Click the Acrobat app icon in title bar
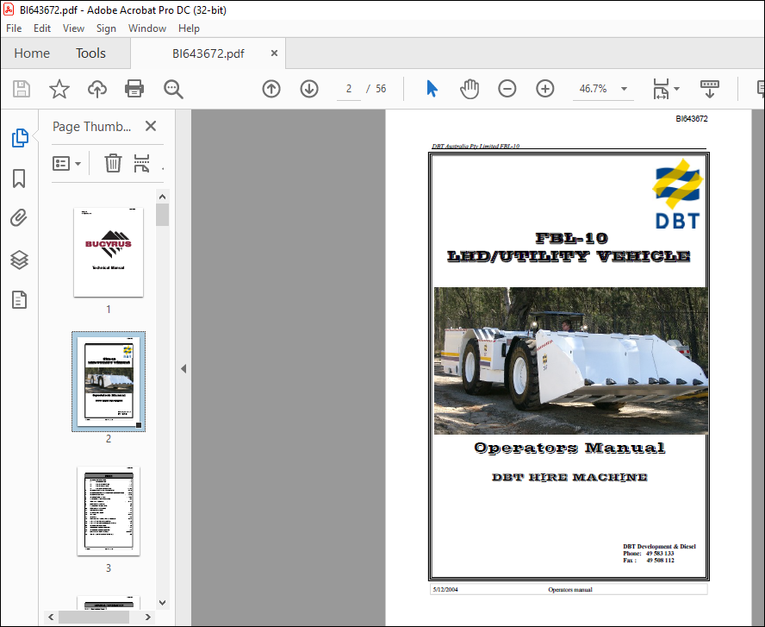Viewport: 765px width, 627px height. tap(9, 9)
